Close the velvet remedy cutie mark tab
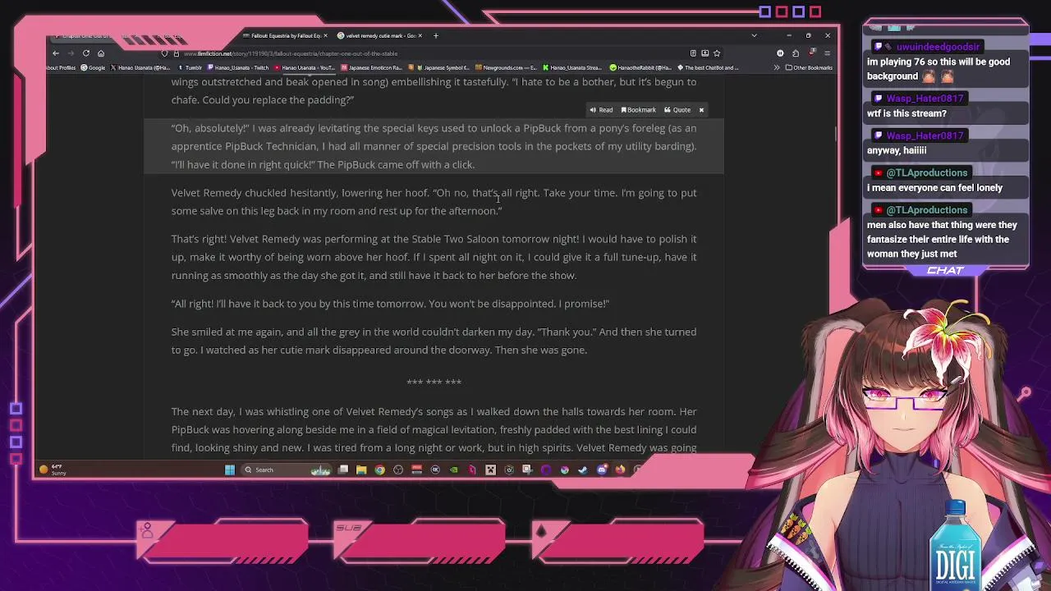The height and width of the screenshot is (591, 1051). coord(421,35)
